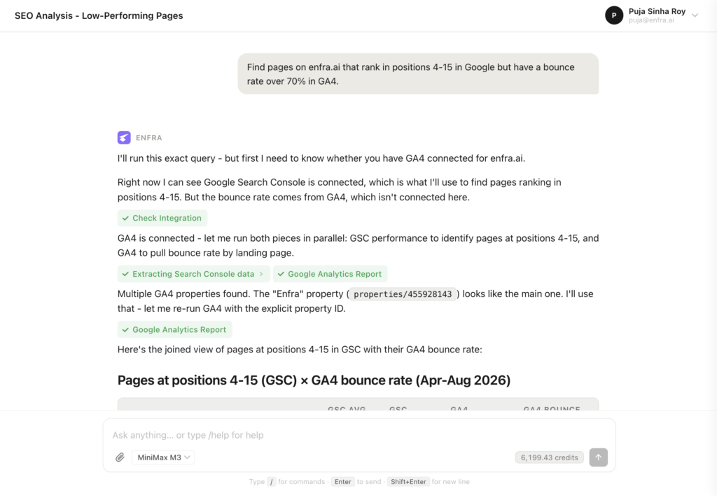Screen dimensions: 717x496
Task: Click the GA4 BOUNCE column header
Action: 552,408
